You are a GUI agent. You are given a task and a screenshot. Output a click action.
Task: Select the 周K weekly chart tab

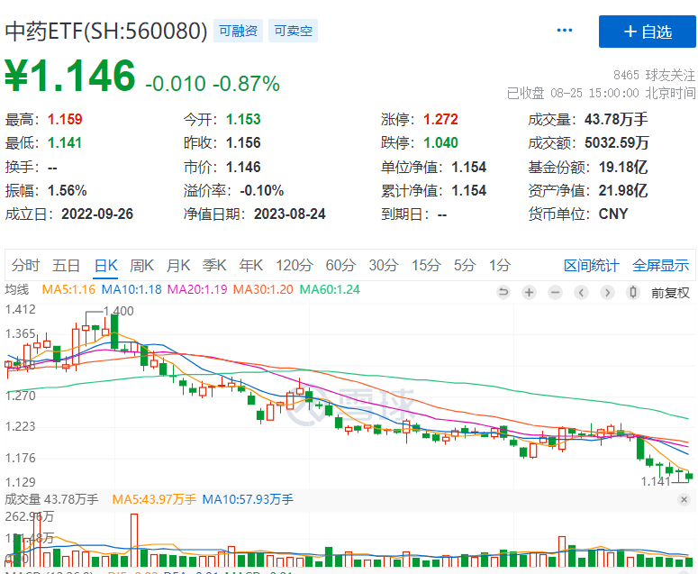tap(142, 265)
